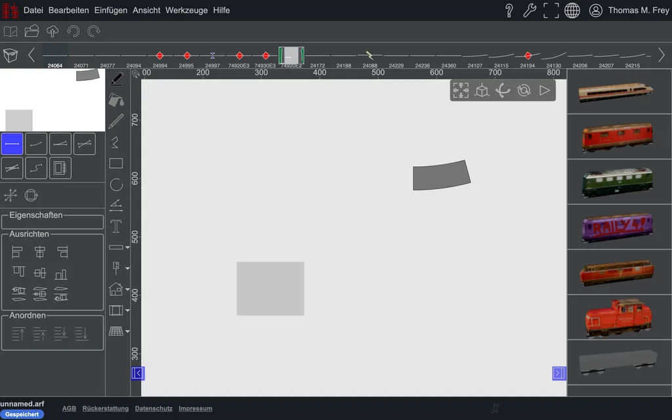Switch to 3D cube view

coord(482,91)
